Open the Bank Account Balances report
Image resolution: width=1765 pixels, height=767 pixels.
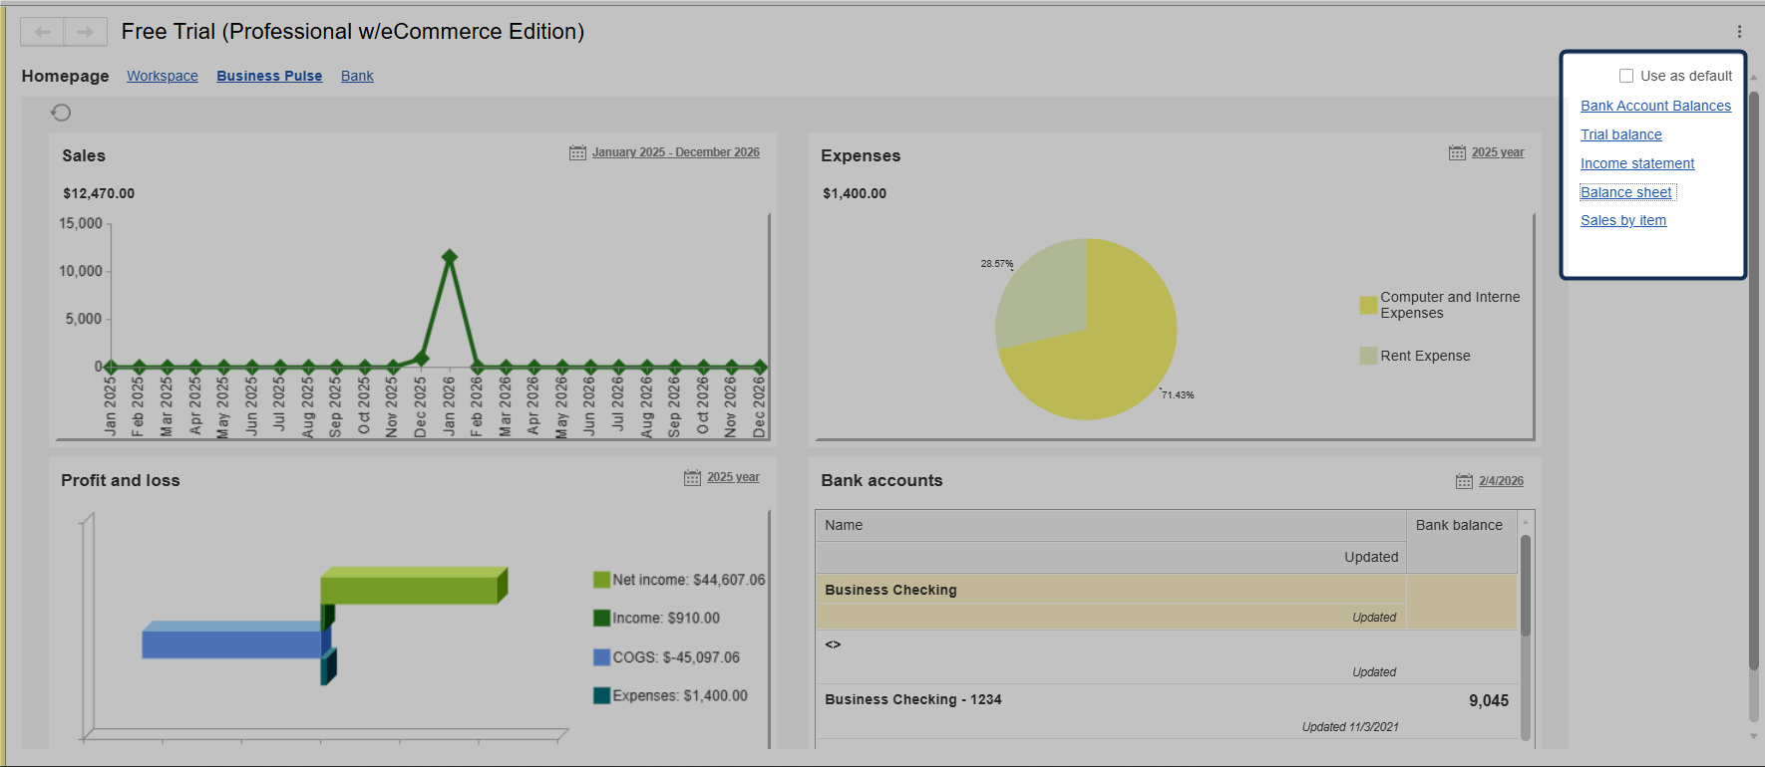1655,106
